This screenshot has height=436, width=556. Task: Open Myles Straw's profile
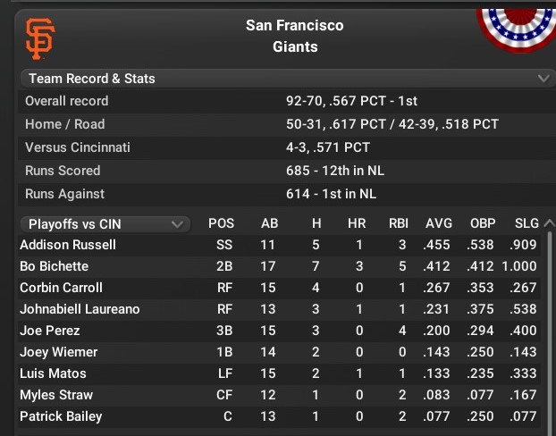(56, 395)
